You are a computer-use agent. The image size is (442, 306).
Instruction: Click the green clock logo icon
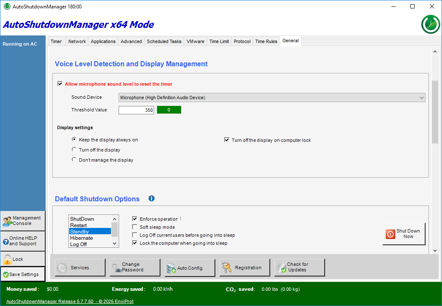click(430, 24)
